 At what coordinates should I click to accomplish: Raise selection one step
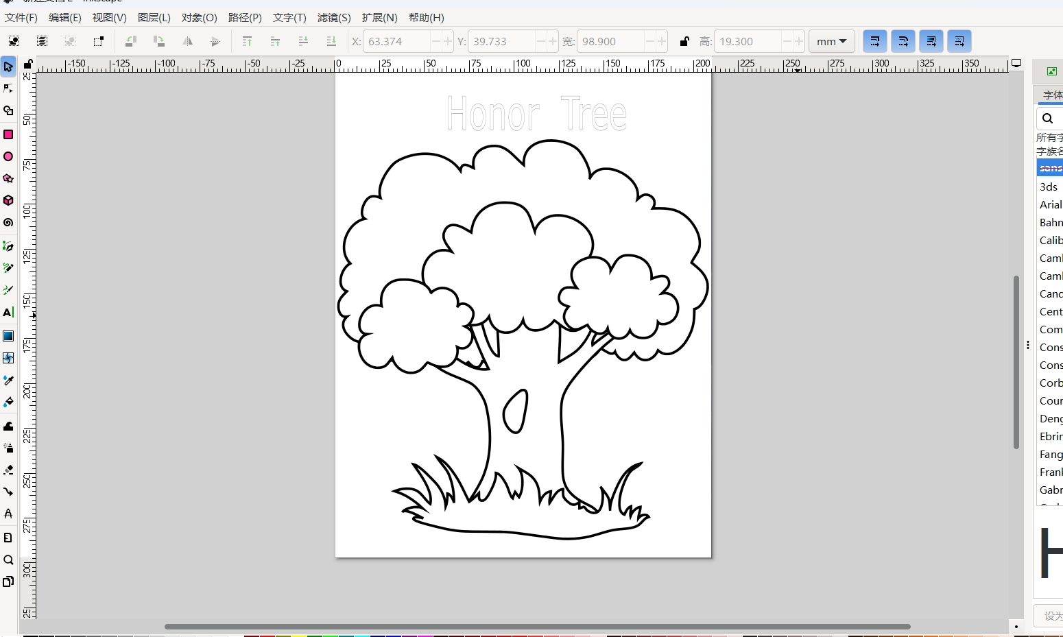click(x=275, y=41)
